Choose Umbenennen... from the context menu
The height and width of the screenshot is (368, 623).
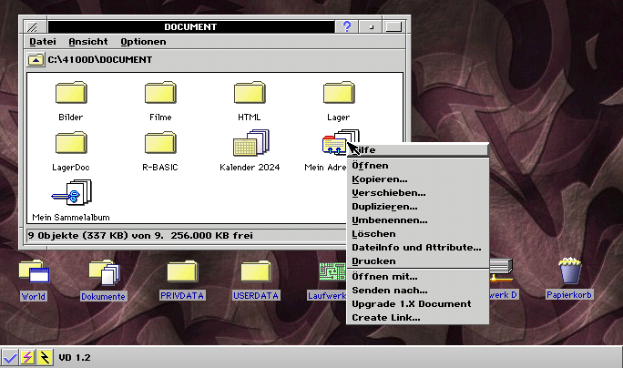[x=389, y=220]
